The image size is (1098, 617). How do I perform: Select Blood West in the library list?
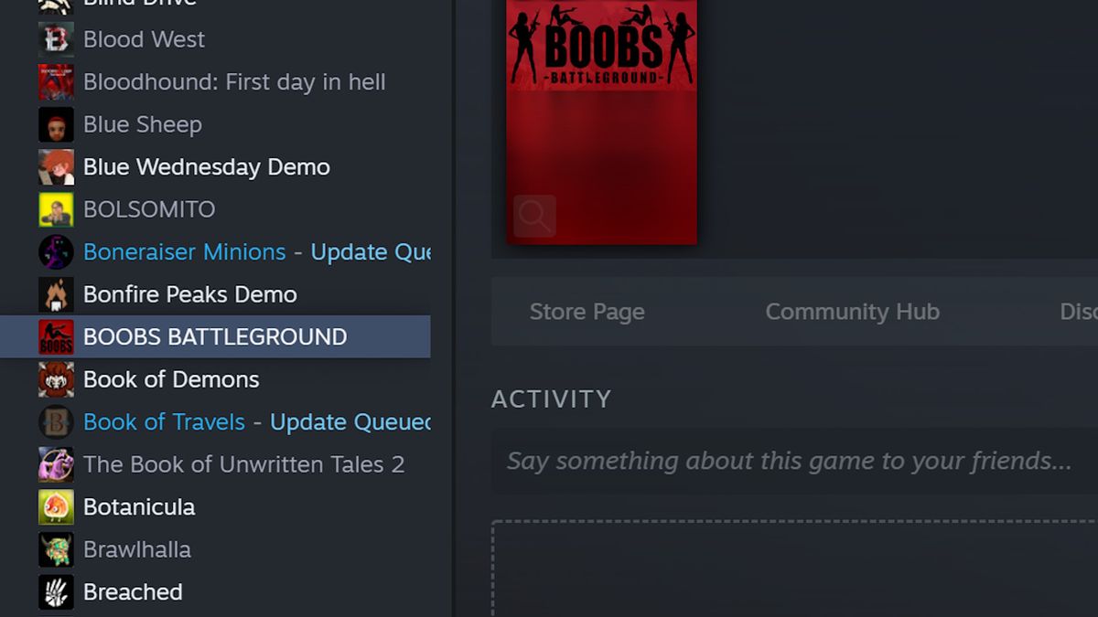pos(215,39)
